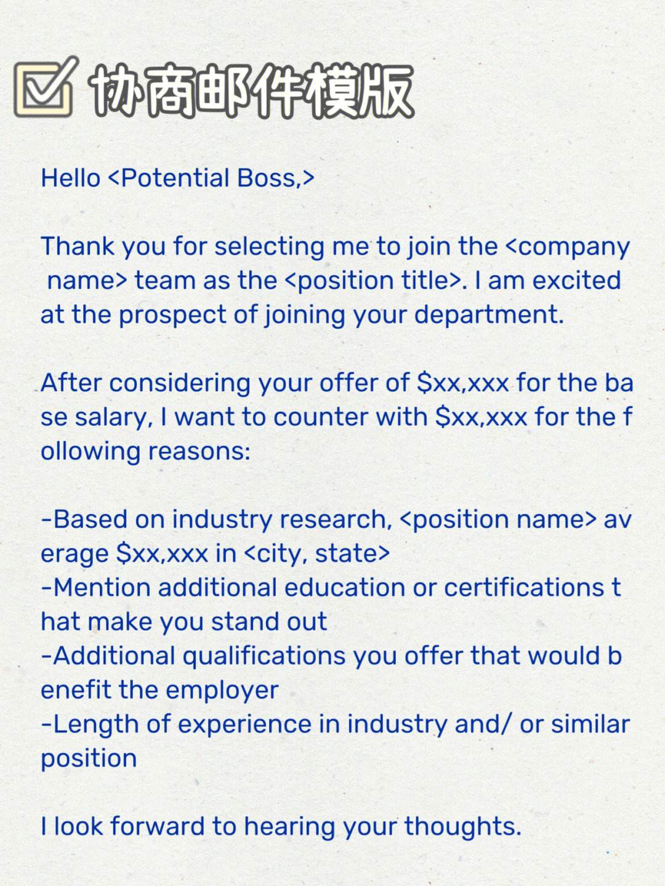Click the text 'hat make you stand out'

point(183,621)
